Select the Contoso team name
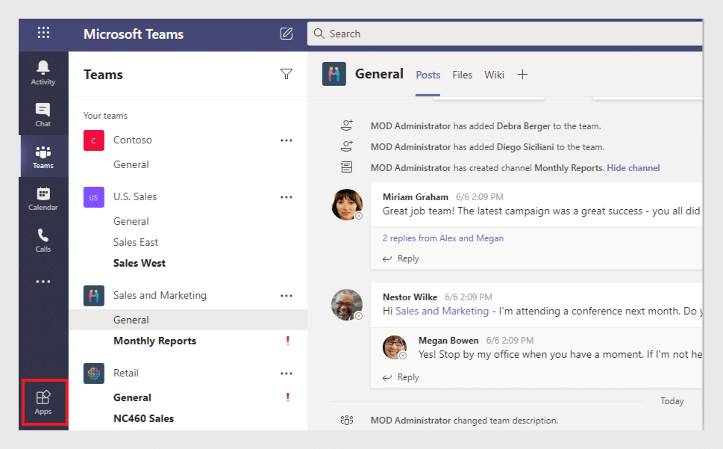Image resolution: width=723 pixels, height=449 pixels. coord(132,140)
